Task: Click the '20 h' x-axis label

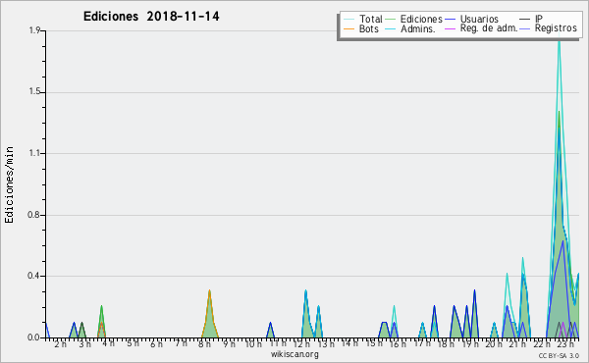Action: click(x=494, y=343)
